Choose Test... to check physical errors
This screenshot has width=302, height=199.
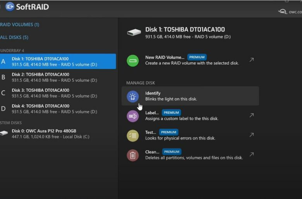(190, 135)
